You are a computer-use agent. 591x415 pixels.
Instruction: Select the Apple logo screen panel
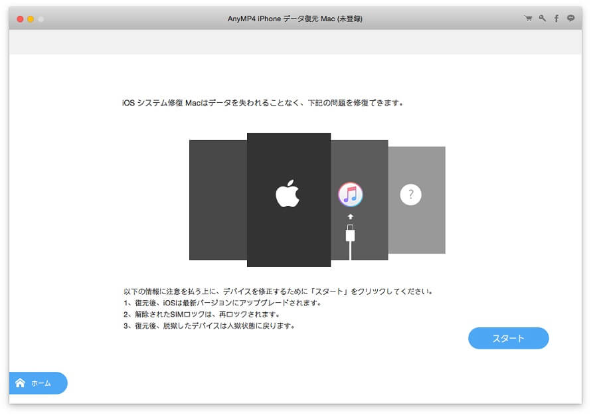click(289, 199)
